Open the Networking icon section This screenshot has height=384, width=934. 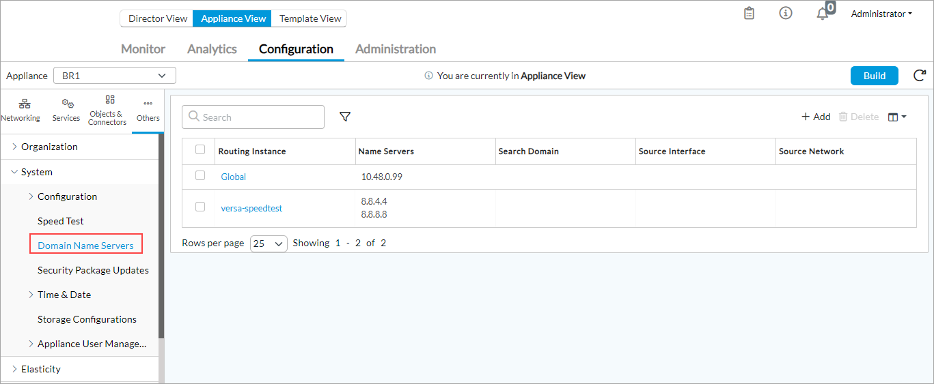click(21, 109)
